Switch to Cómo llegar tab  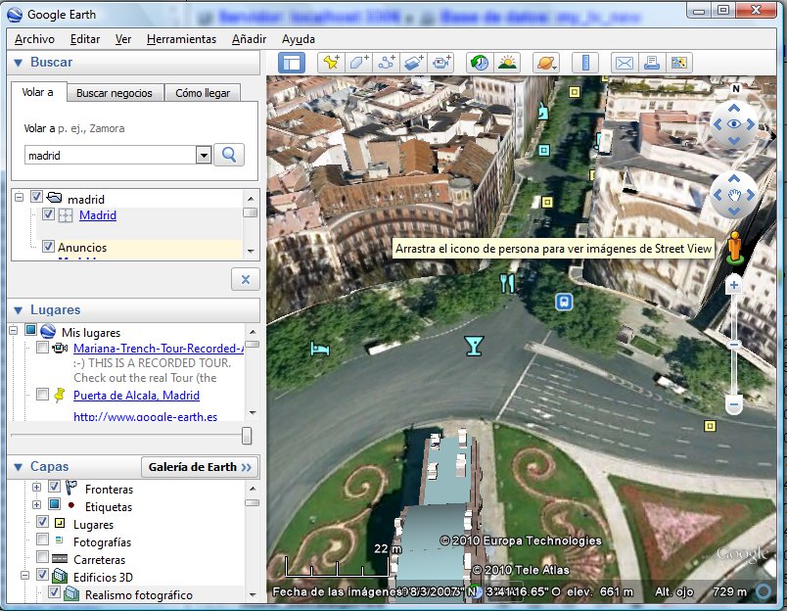pos(203,93)
